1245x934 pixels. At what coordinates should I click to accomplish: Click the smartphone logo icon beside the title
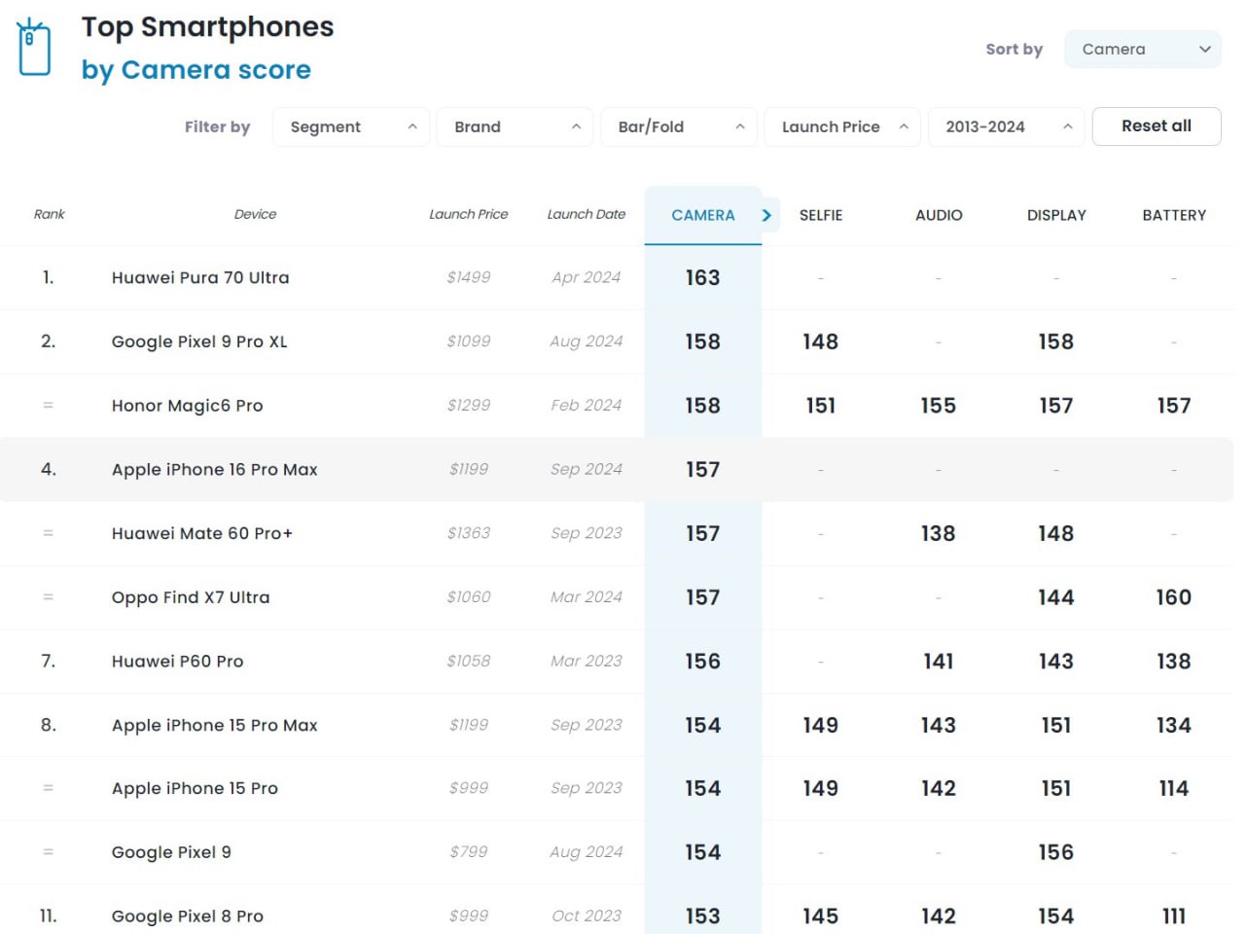34,47
